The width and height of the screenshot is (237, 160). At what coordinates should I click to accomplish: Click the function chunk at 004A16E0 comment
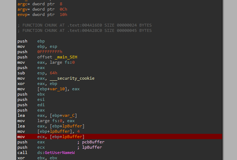pos(85,25)
